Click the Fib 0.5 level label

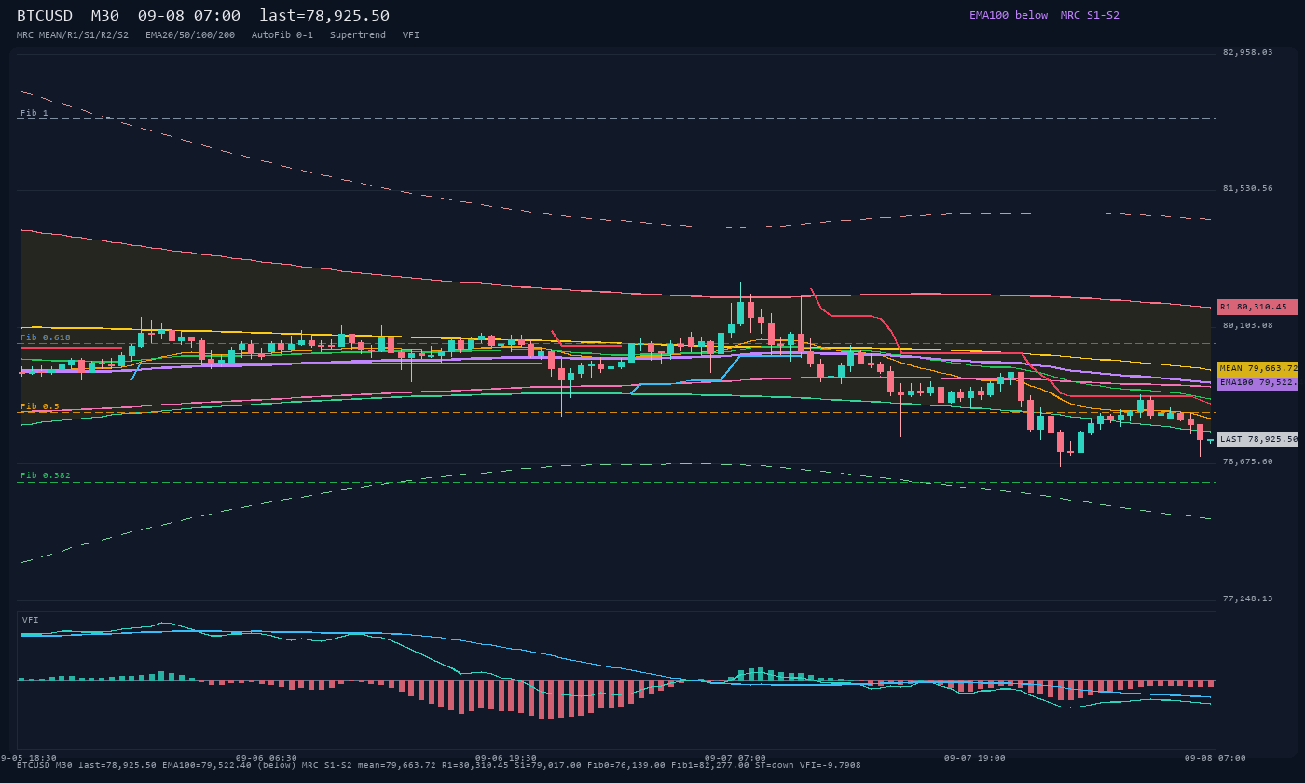click(40, 406)
